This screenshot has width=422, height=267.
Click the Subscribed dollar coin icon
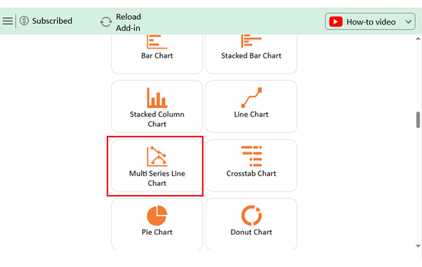(24, 21)
